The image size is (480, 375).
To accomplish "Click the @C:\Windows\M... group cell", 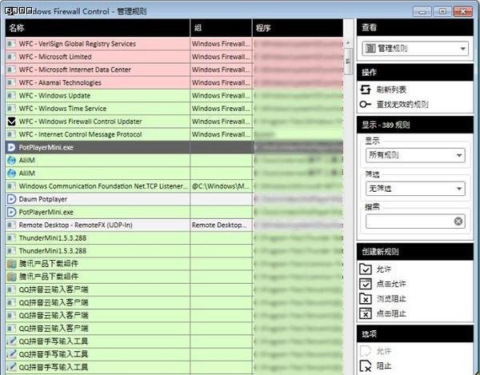I will pyautogui.click(x=221, y=186).
